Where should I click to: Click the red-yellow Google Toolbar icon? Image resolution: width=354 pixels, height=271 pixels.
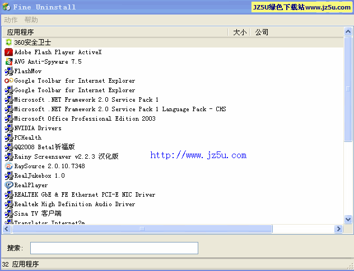point(8,80)
